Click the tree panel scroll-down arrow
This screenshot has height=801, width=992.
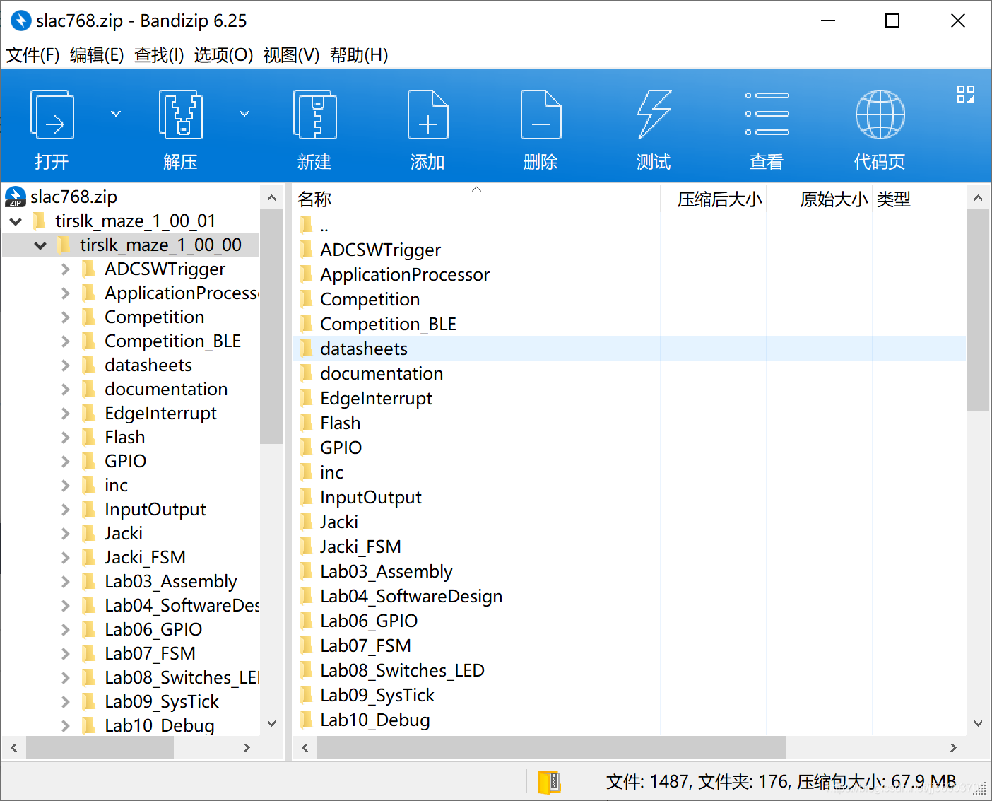pos(271,723)
